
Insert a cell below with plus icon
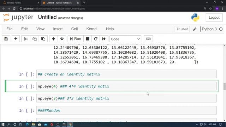(x=16, y=39)
